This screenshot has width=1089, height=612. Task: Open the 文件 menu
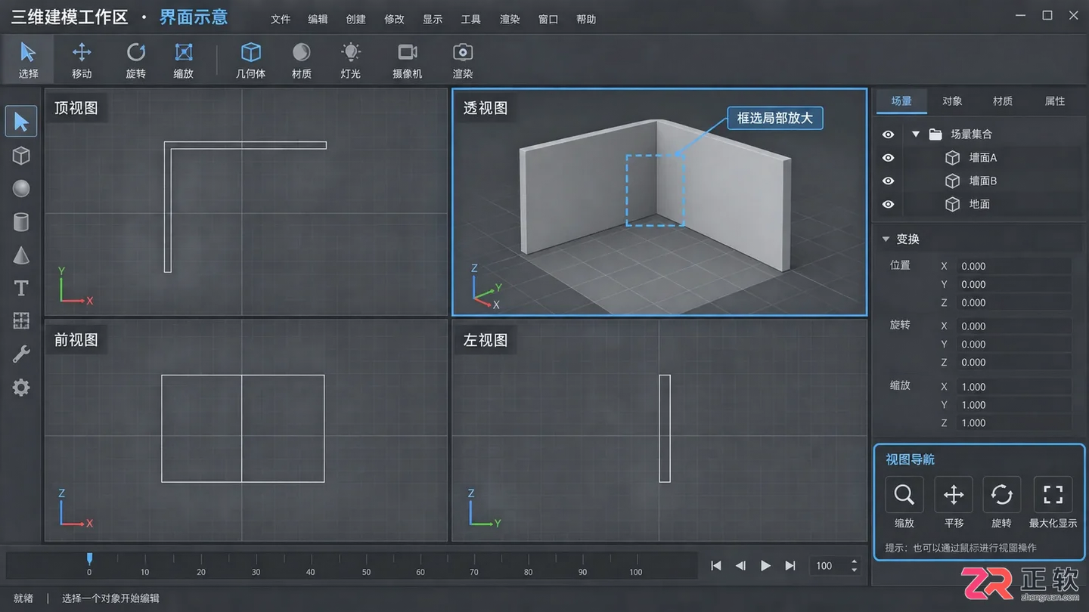(281, 19)
